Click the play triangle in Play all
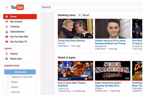Image resolution: width=143 pixels, height=95 pixels. tap(80, 15)
